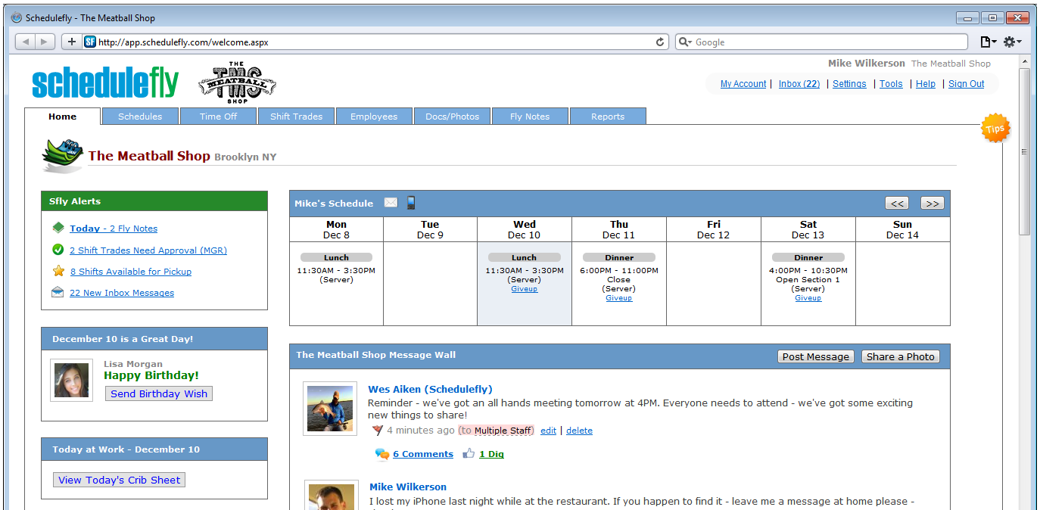Go to next week with >> button
Viewport: 1040px width, 510px height.
tap(933, 203)
